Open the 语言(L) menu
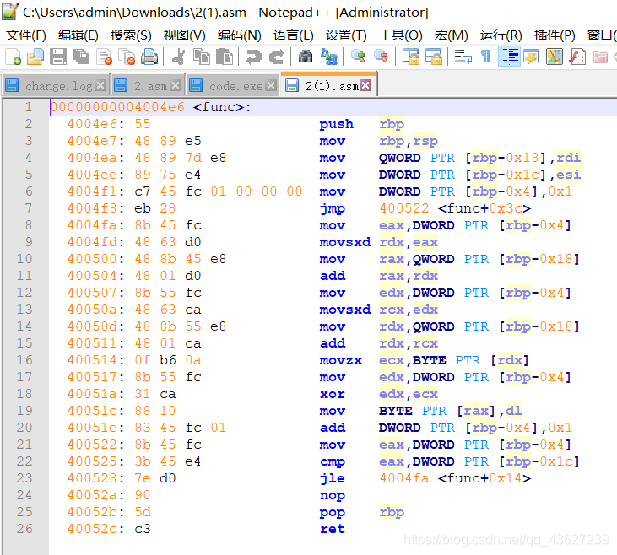The image size is (617, 555). 293,35
